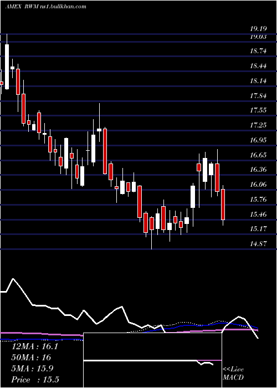Click the 17.84 price level label
Image resolution: width=277 pixels, height=388 pixels.
[258, 96]
